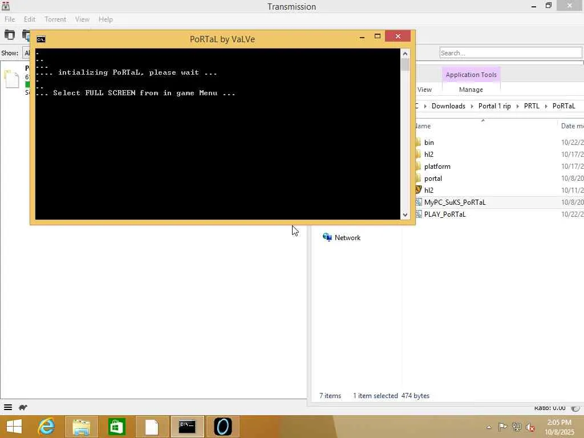The image size is (584, 438).
Task: Click the platform folder icon
Action: click(x=418, y=166)
